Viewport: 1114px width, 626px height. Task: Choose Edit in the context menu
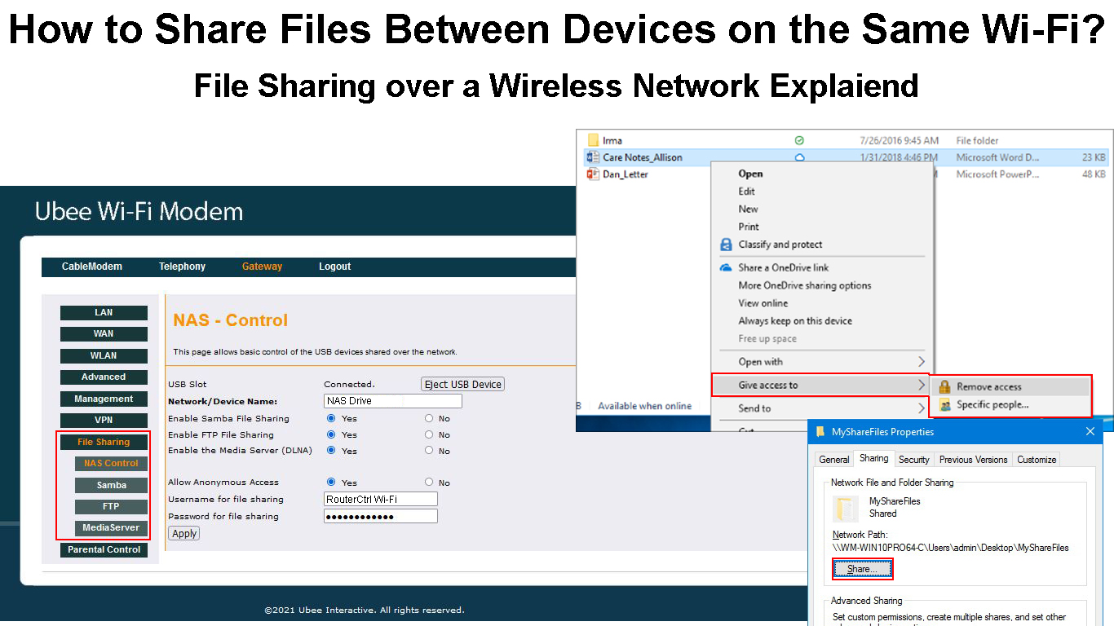(747, 192)
